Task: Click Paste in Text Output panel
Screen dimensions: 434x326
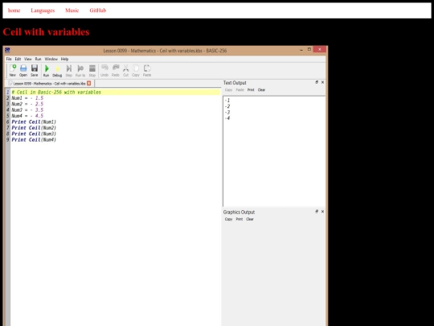Action: click(240, 90)
